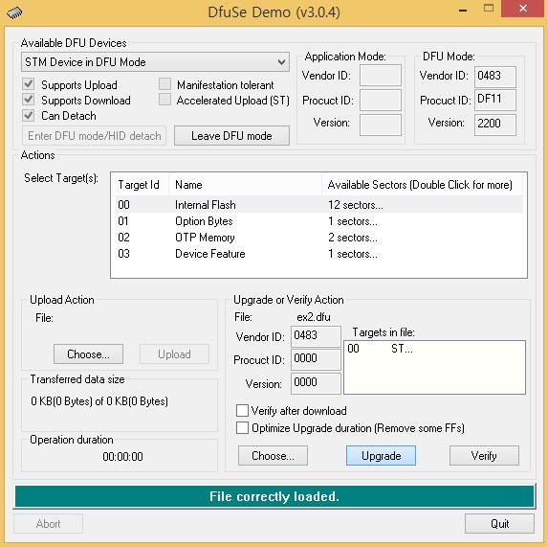Viewport: 548px width, 547px height.
Task: Click the Upgrade button
Action: coord(381,455)
